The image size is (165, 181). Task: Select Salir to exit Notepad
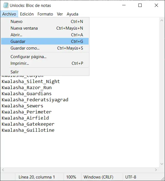pos(45,72)
